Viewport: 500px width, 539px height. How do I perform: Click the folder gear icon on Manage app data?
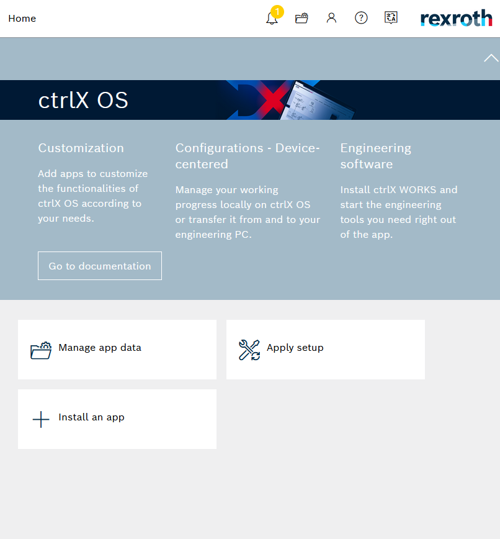pos(41,350)
